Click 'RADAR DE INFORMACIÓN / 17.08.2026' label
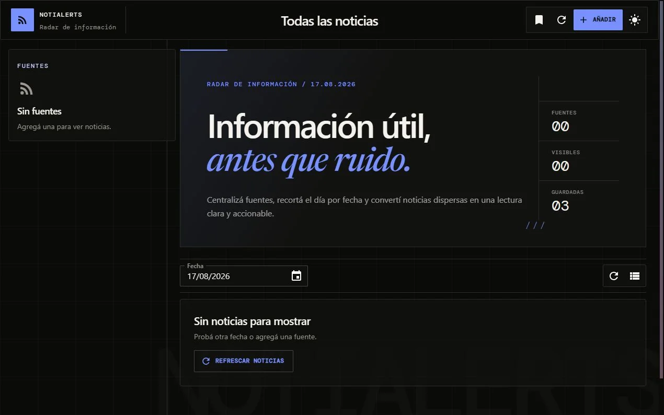664x415 pixels. pyautogui.click(x=281, y=84)
